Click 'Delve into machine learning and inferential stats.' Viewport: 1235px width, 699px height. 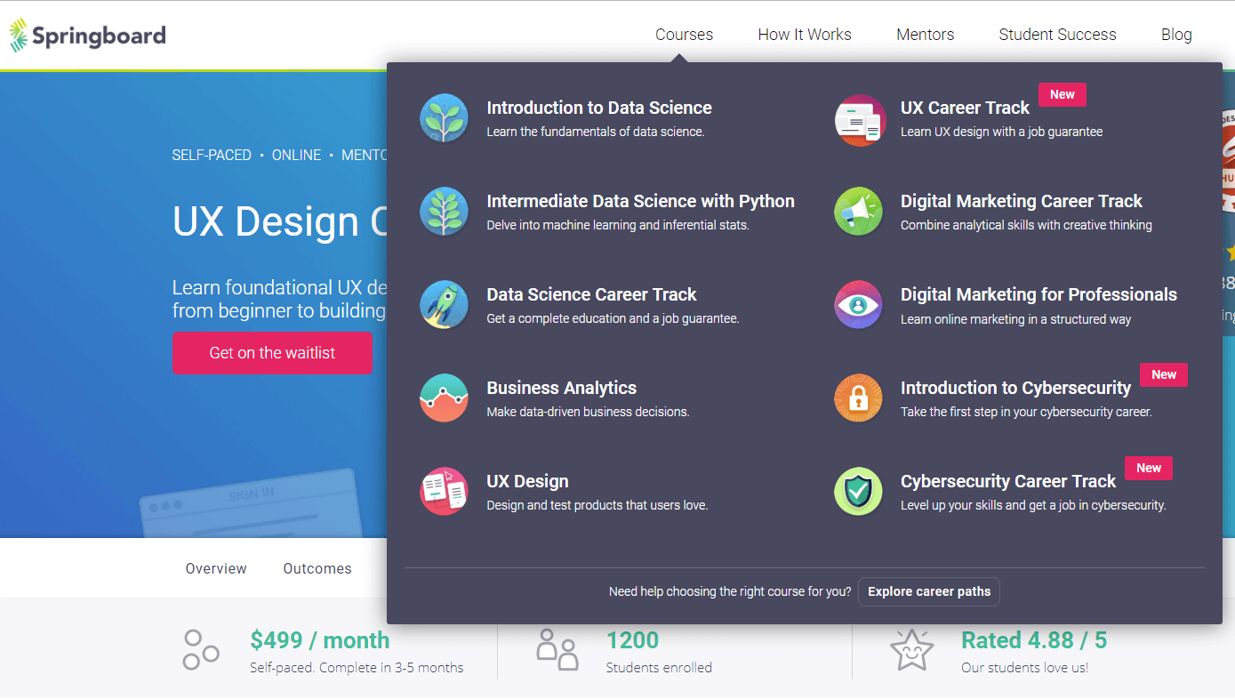(x=618, y=225)
